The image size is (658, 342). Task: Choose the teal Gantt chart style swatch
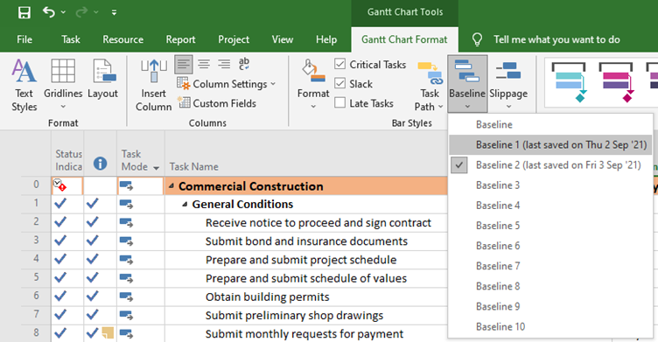(569, 82)
